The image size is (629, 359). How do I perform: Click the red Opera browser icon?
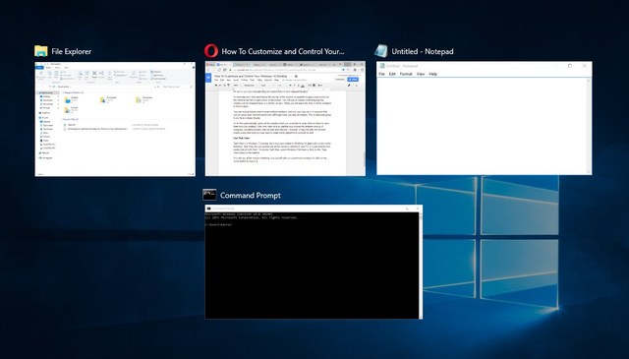pyautogui.click(x=211, y=51)
